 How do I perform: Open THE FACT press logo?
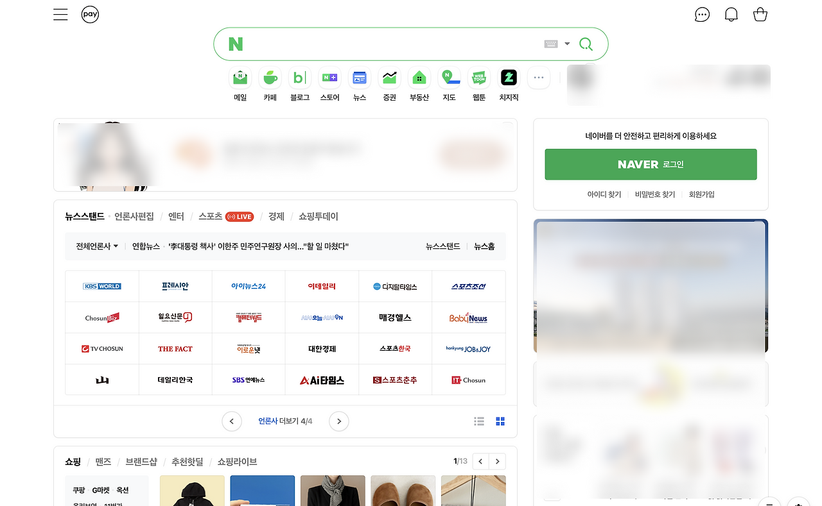click(x=175, y=349)
